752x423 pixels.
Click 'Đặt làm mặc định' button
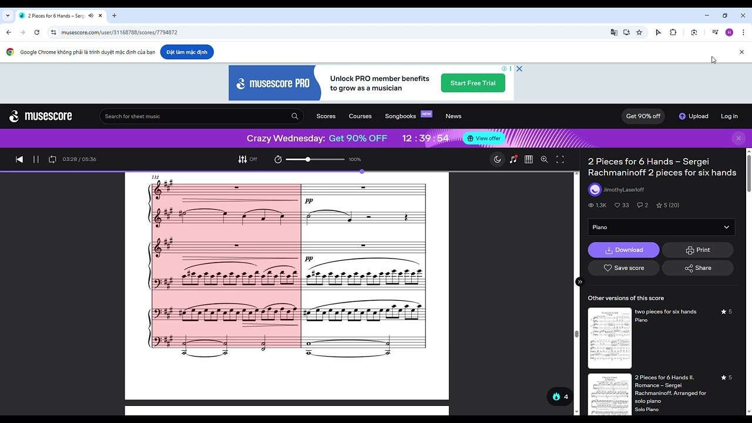(x=187, y=52)
